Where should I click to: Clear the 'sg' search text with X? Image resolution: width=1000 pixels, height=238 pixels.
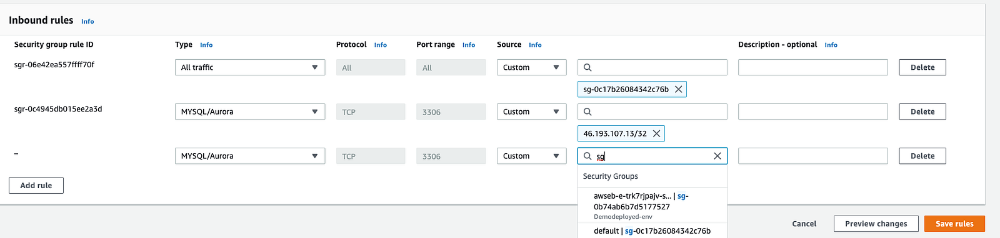(x=717, y=156)
